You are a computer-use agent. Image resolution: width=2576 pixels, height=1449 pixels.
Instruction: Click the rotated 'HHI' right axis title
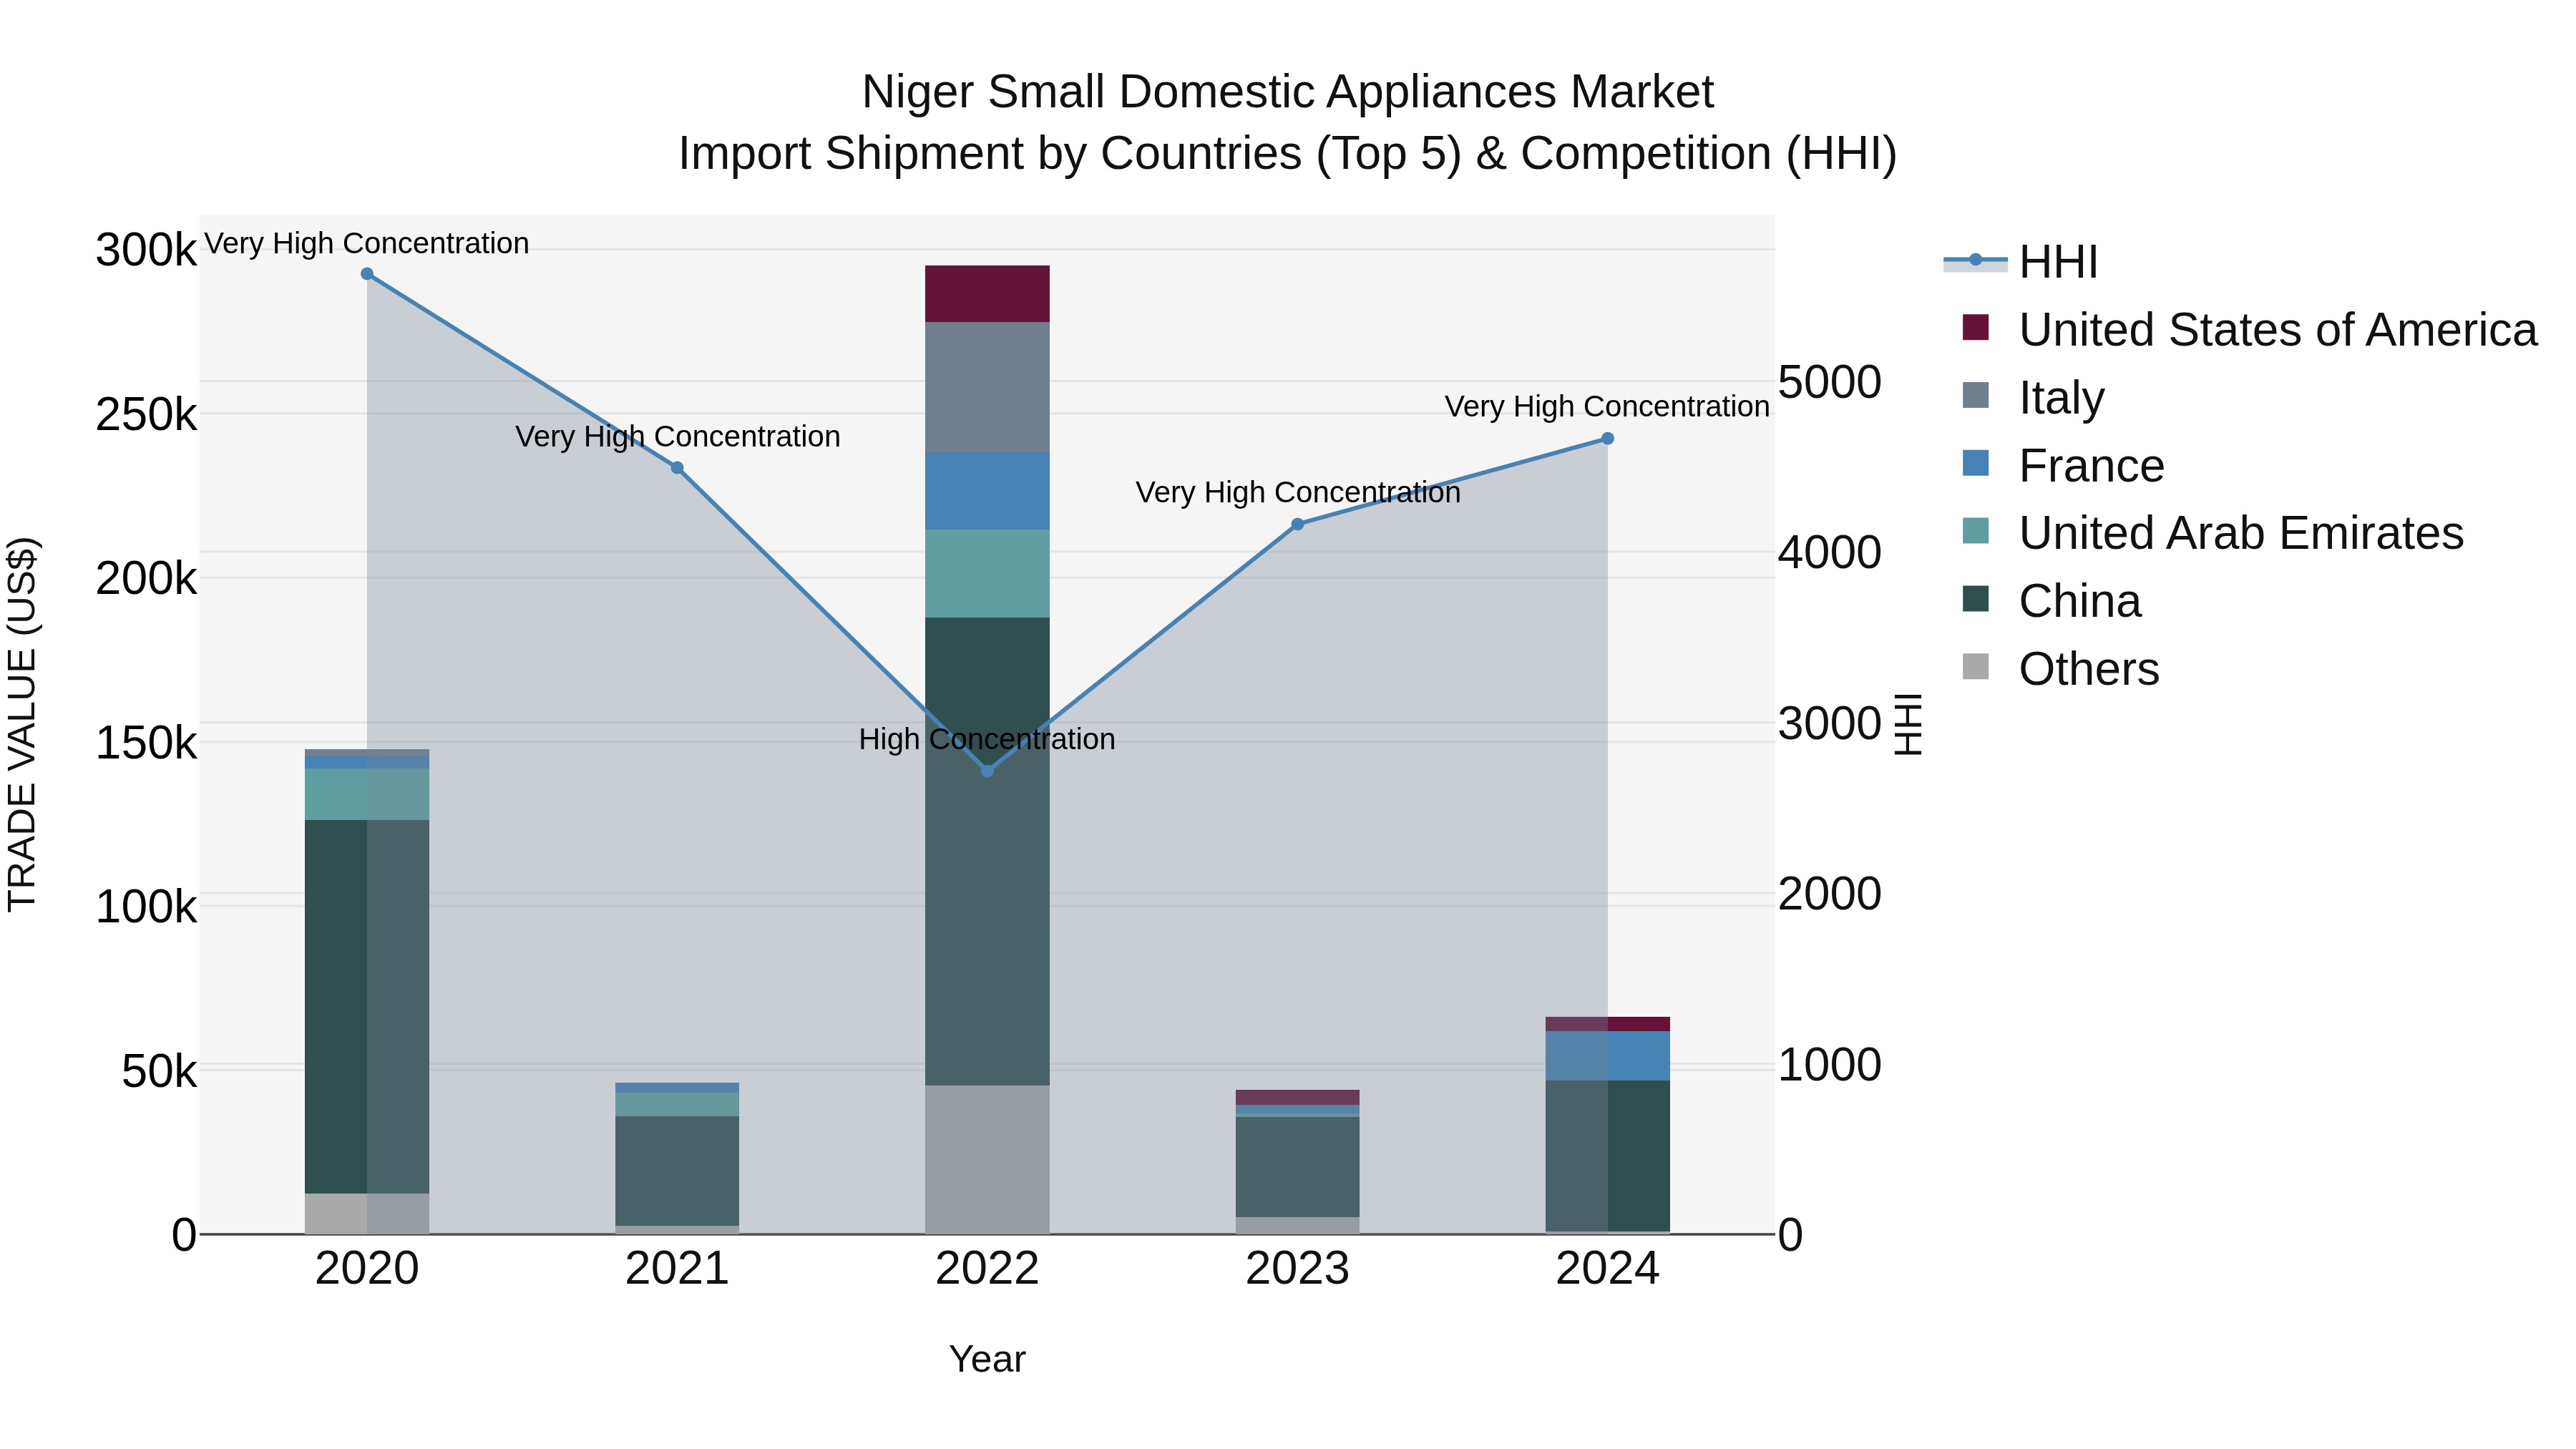pos(1909,724)
